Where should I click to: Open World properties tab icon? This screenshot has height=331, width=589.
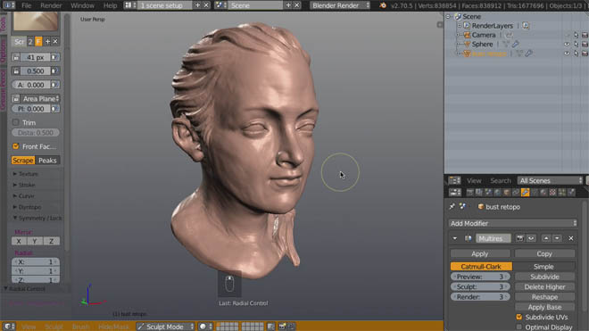coord(497,193)
